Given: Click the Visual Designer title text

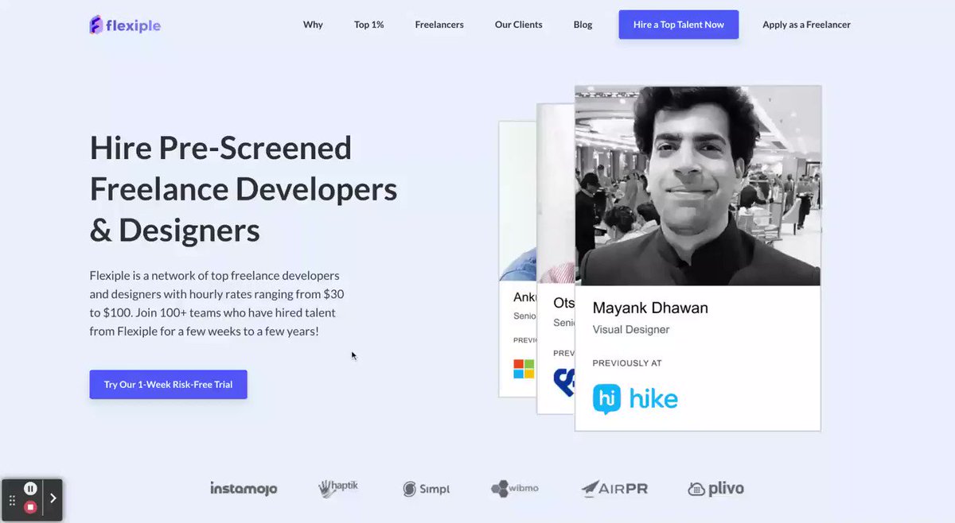Looking at the screenshot, I should click(x=631, y=329).
